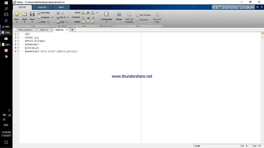Click the Breakpoints icon
Screen dimensions: 264x148
106,14
